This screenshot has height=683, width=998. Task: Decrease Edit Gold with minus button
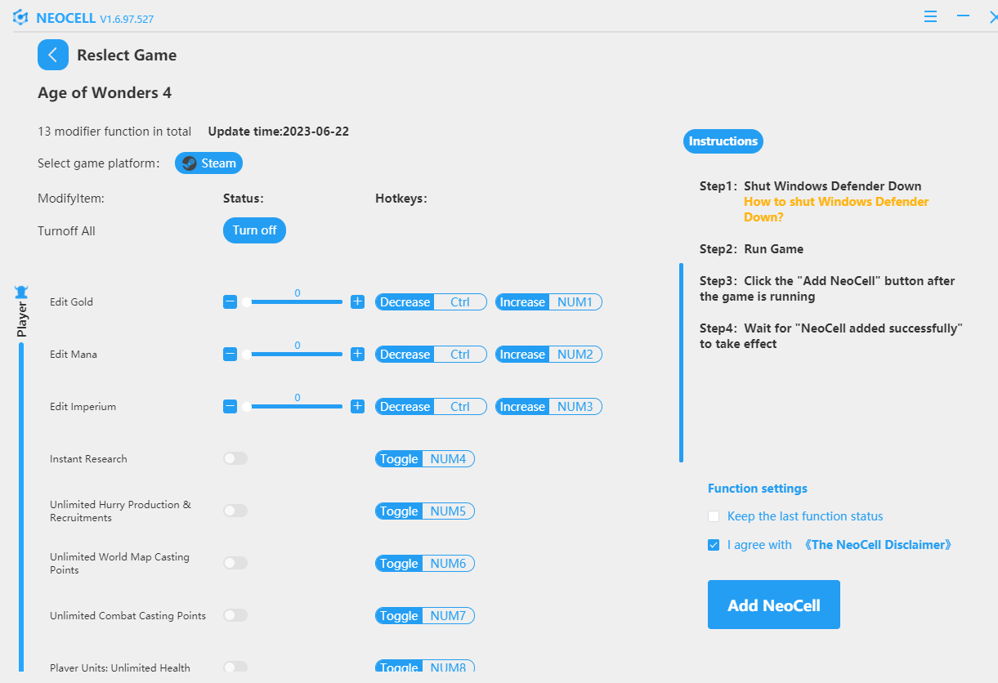coord(230,302)
